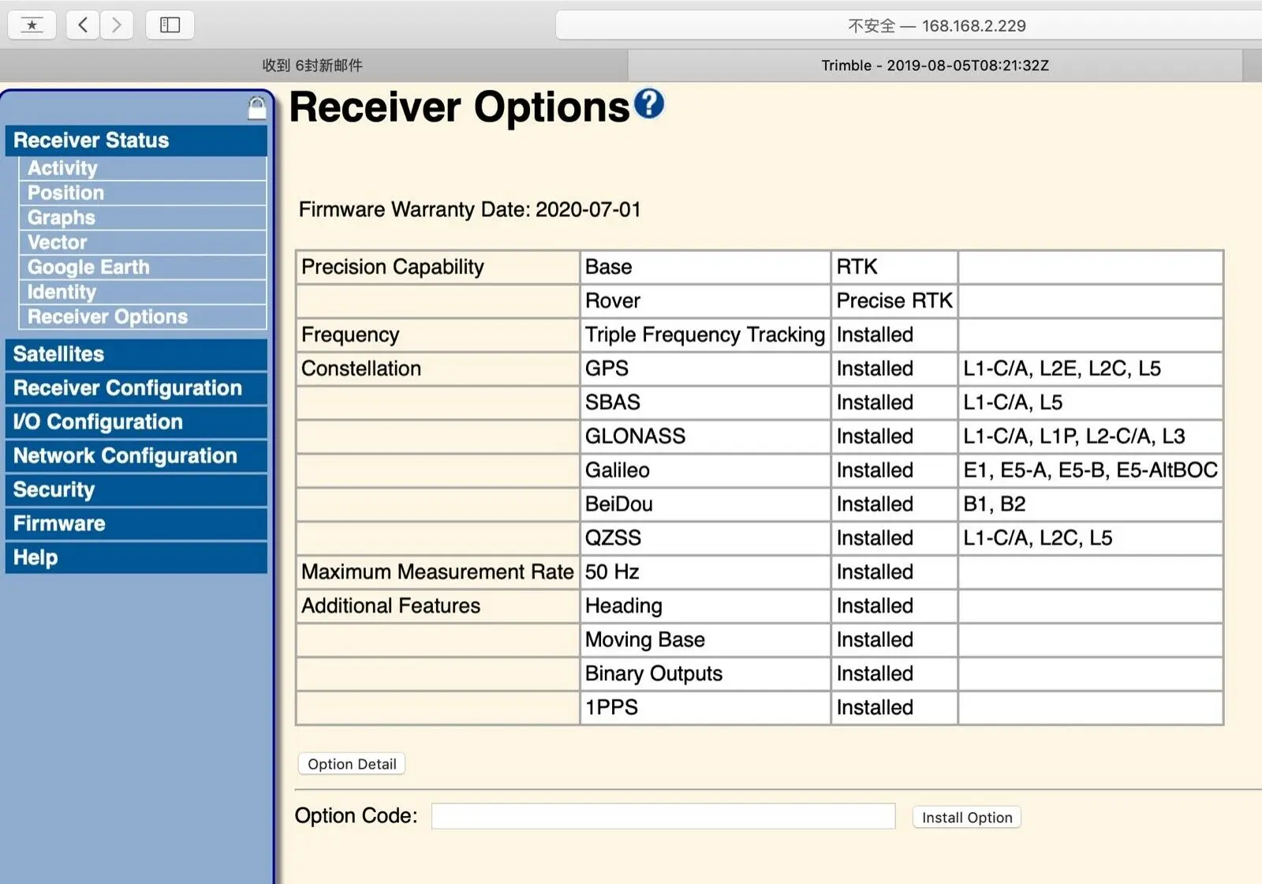Switch to the Trimble browser tab
The height and width of the screenshot is (884, 1262).
[x=935, y=66]
